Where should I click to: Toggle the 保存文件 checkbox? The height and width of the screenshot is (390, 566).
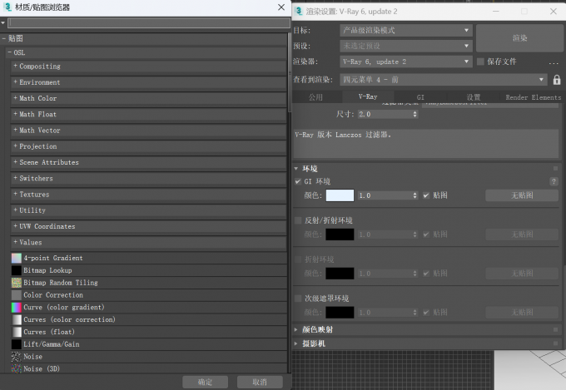(x=480, y=62)
